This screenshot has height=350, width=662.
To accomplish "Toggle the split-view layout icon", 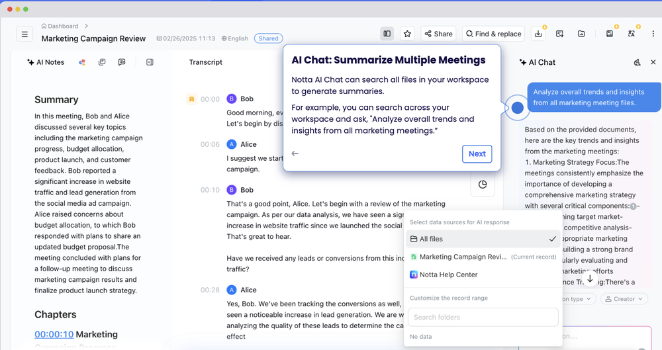I will (387, 34).
